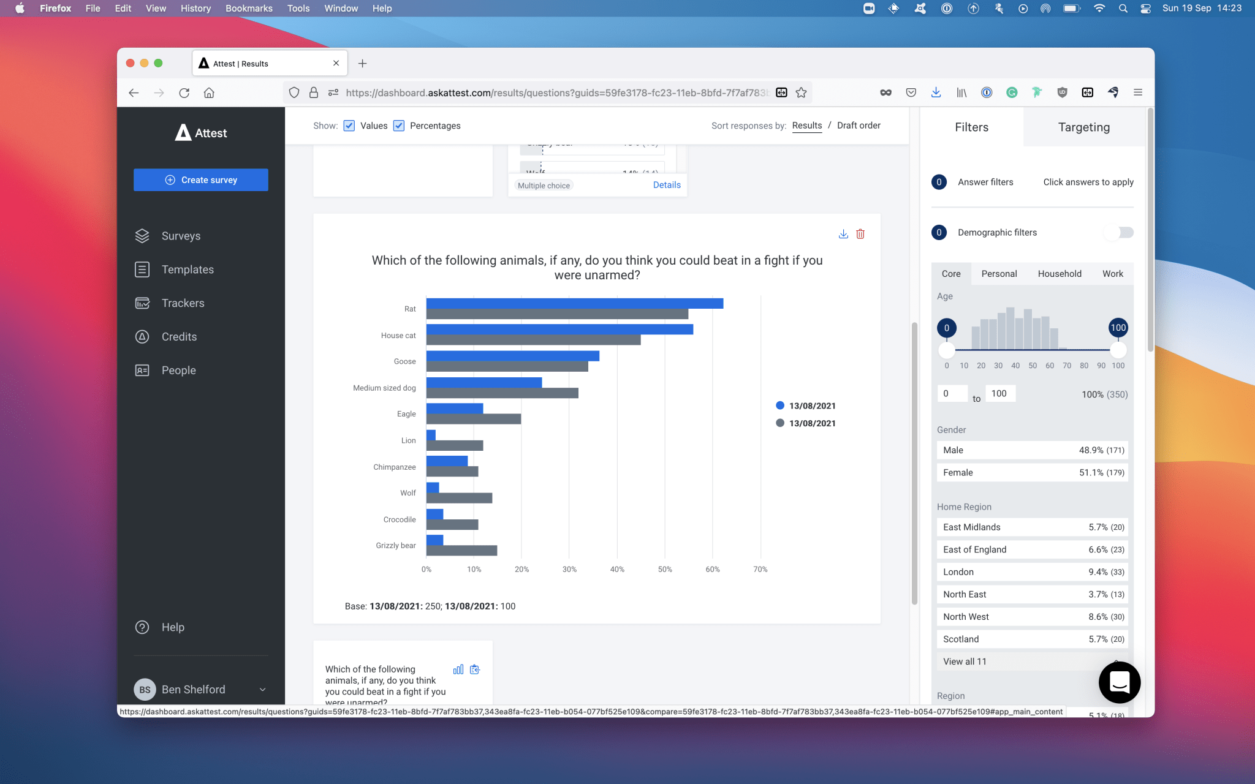This screenshot has width=1255, height=784.
Task: Go back with the browser back arrow
Action: [134, 92]
